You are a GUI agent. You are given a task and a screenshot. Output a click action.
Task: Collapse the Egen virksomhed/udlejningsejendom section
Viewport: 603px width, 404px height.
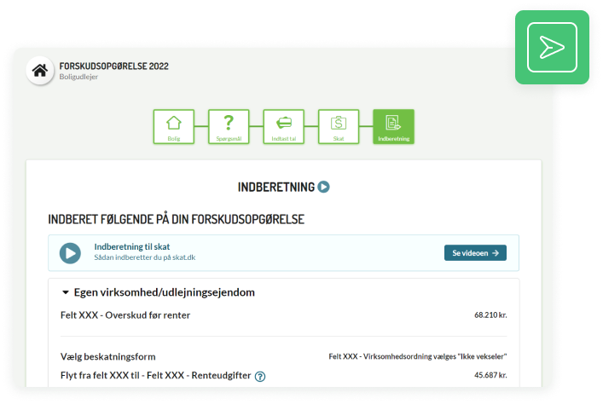pyautogui.click(x=66, y=292)
